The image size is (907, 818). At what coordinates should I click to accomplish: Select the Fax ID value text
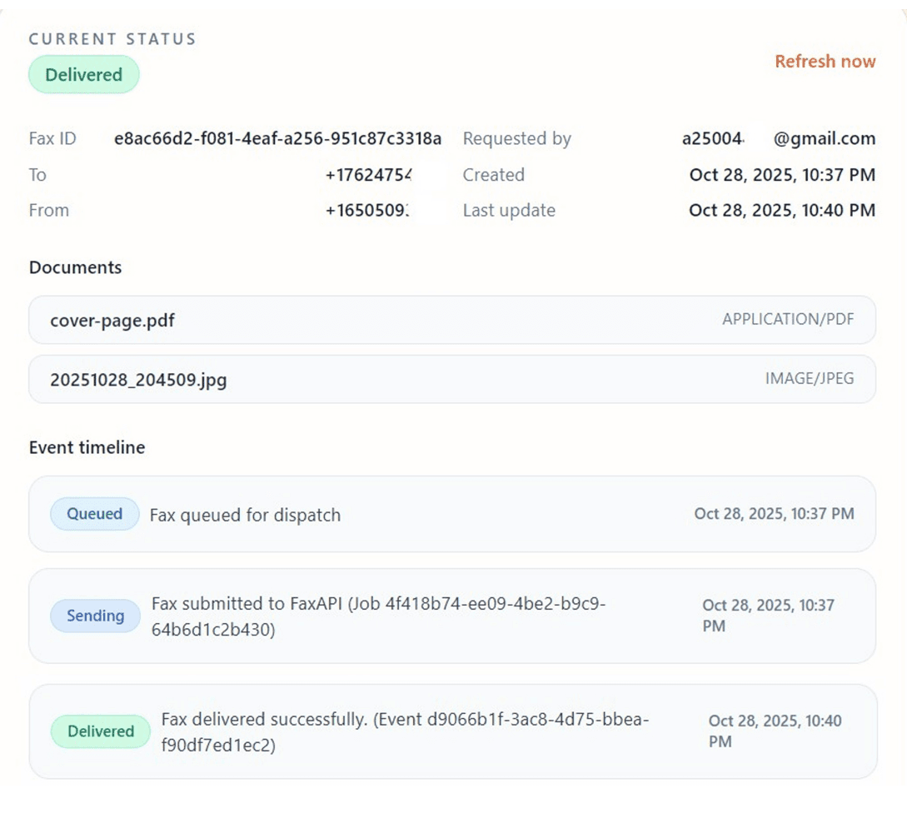tap(277, 139)
